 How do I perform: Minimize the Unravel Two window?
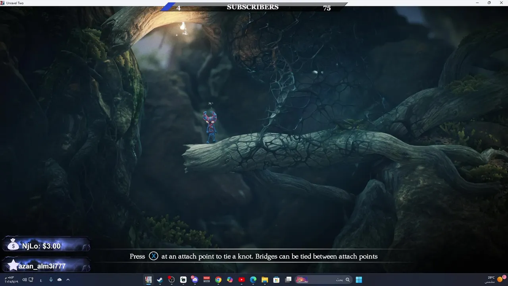(x=477, y=3)
